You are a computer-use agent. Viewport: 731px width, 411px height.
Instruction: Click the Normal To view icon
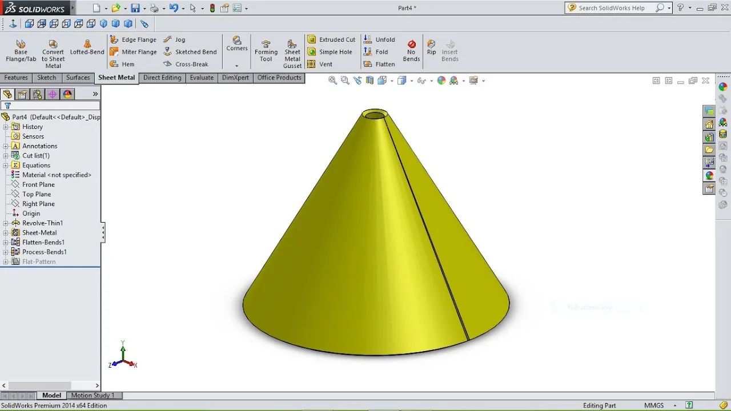13,24
